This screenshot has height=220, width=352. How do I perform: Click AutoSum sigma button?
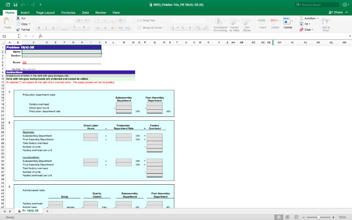click(301, 18)
